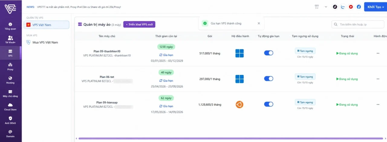Go to Cloud Store in sidebar
The image size is (387, 142).
[10, 107]
